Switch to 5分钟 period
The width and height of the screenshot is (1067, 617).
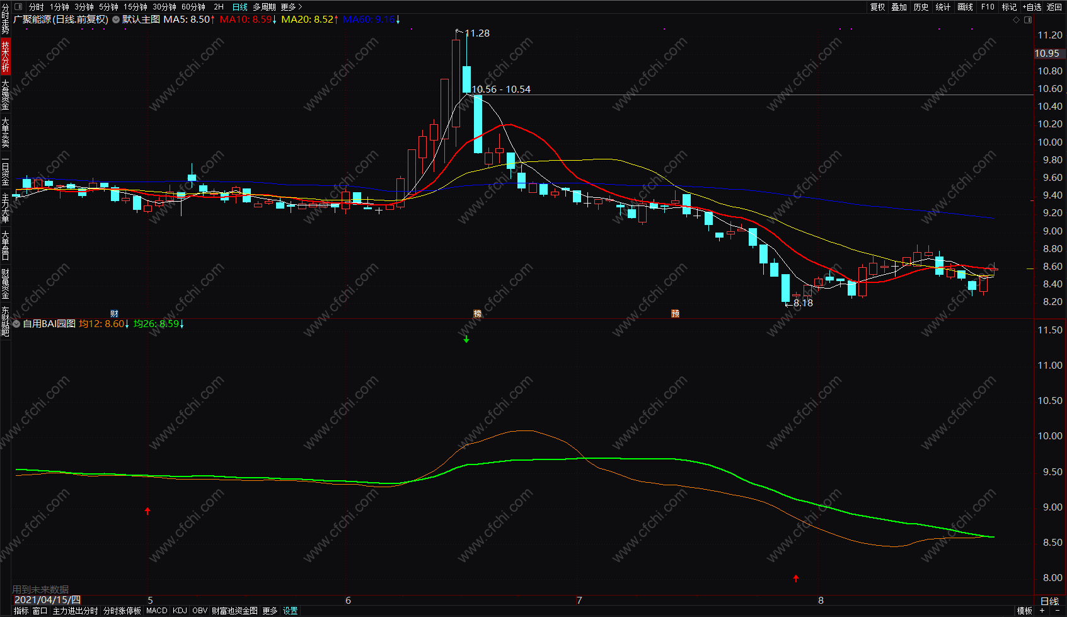(108, 7)
